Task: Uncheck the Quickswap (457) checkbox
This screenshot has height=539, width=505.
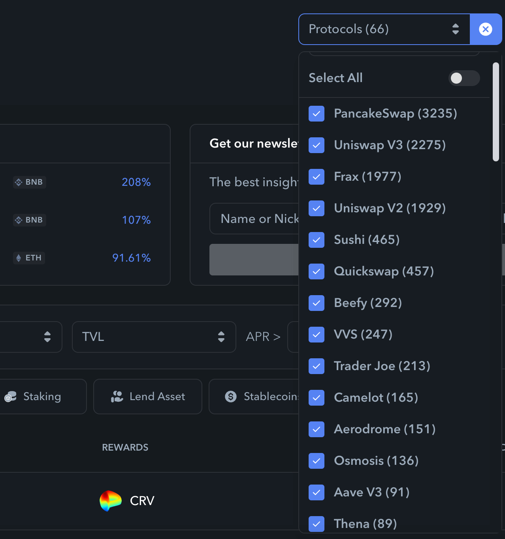Action: (x=317, y=271)
